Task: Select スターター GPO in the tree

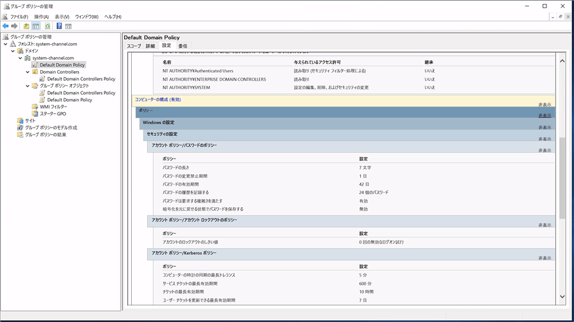Action: coord(53,114)
